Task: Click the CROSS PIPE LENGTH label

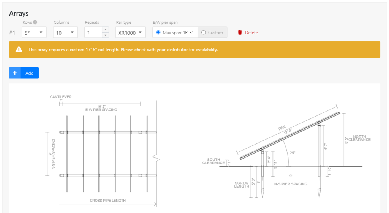Action: click(x=108, y=200)
